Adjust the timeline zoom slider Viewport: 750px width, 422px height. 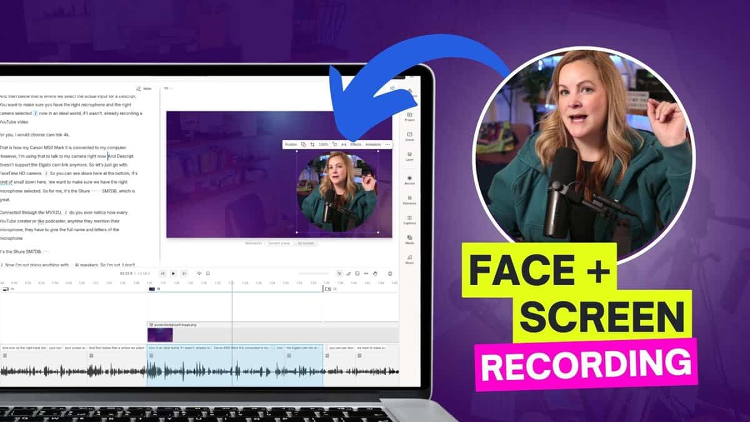pyautogui.click(x=312, y=274)
